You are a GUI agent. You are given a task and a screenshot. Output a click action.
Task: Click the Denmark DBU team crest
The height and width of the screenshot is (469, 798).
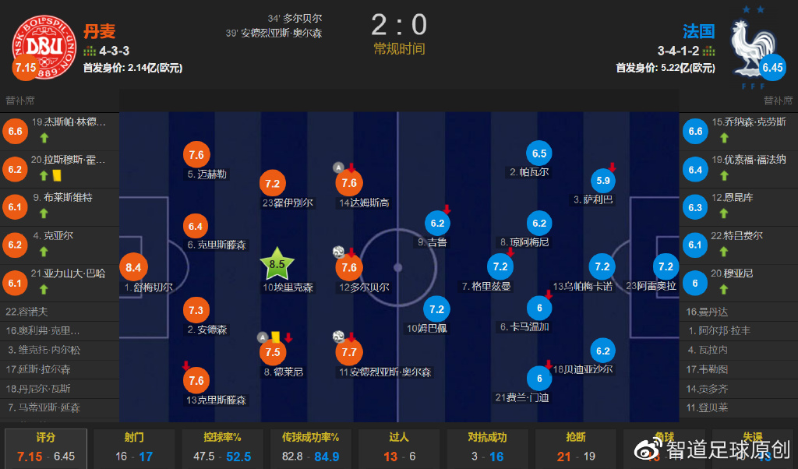coord(44,47)
